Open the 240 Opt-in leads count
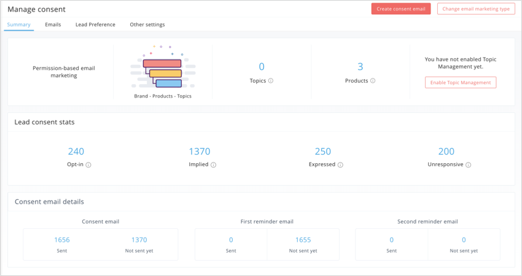Image resolution: width=522 pixels, height=276 pixels. tap(76, 151)
